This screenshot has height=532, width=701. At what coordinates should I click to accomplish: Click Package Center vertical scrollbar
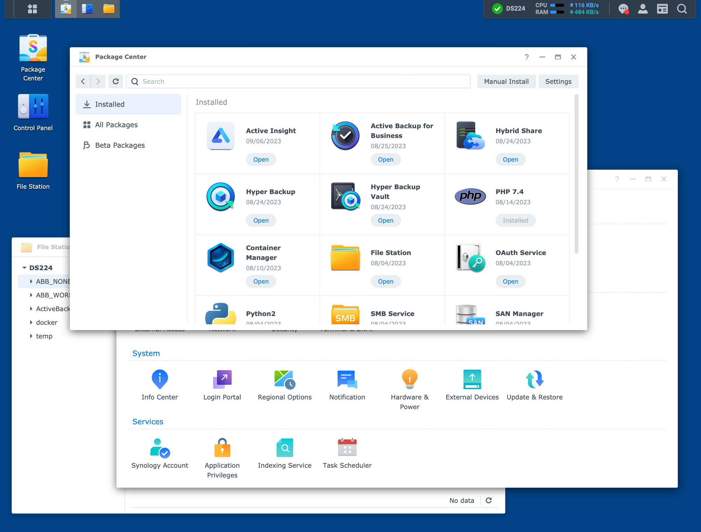(576, 173)
